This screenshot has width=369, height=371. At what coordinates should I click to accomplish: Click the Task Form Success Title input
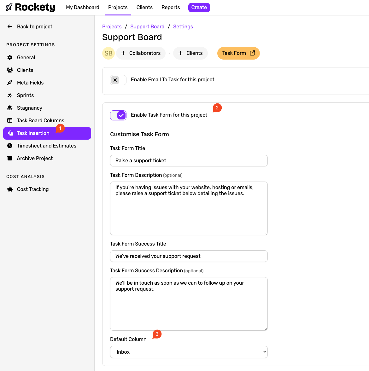(189, 256)
